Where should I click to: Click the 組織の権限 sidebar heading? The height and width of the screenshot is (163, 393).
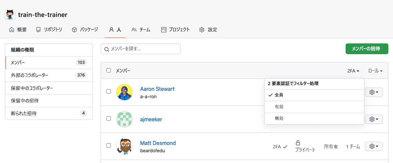coord(23,50)
